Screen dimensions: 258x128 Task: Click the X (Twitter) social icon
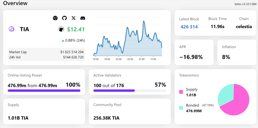point(74,18)
